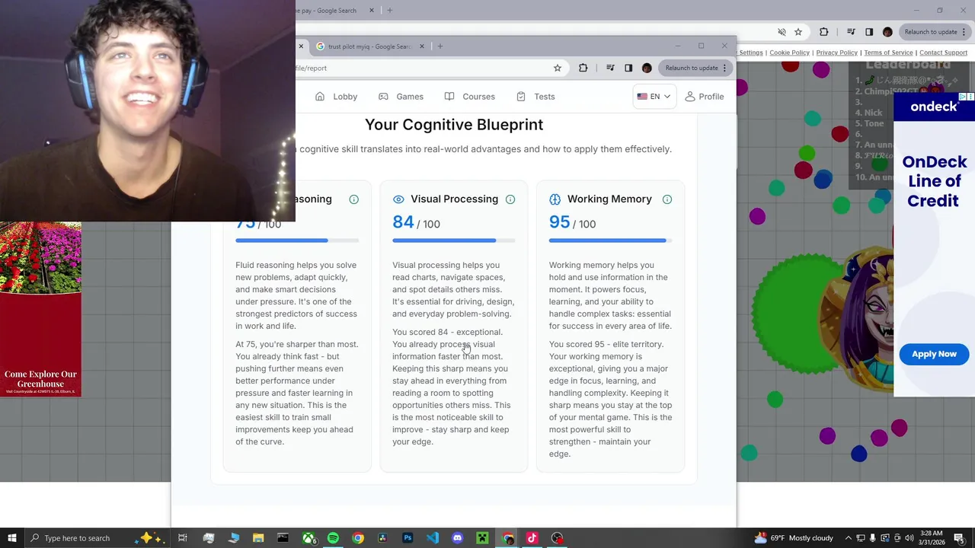
Task: Click the Profile person icon
Action: (x=690, y=97)
